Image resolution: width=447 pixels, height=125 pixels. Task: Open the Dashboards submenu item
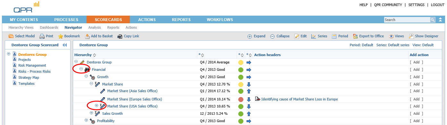[x=49, y=28]
